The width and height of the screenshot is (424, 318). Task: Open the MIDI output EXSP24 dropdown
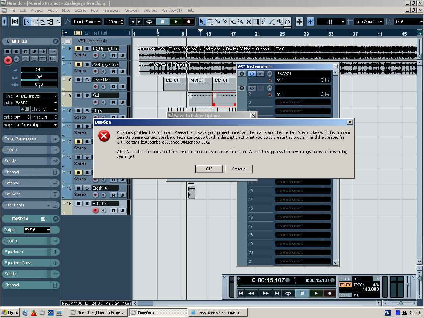click(x=30, y=103)
